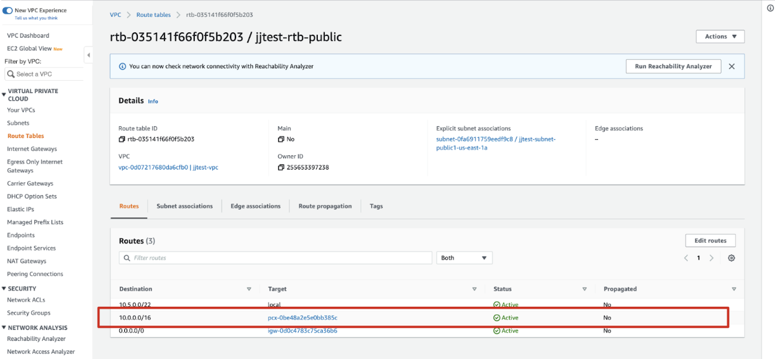The height and width of the screenshot is (359, 775).
Task: Dismiss the Reachability Analyzer banner
Action: [732, 66]
